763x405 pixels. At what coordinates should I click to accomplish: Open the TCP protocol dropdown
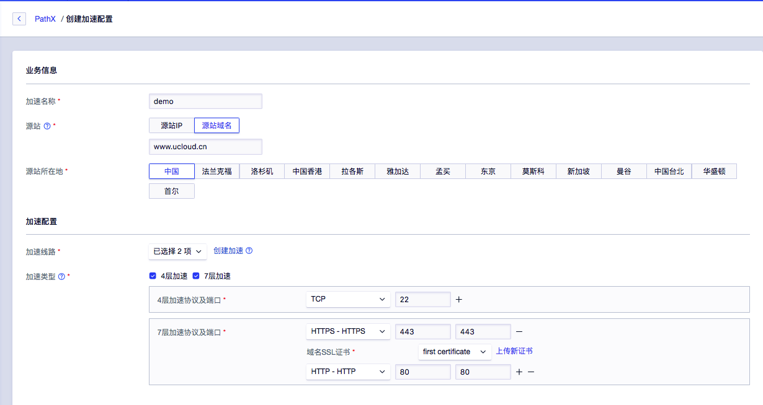pyautogui.click(x=348, y=299)
